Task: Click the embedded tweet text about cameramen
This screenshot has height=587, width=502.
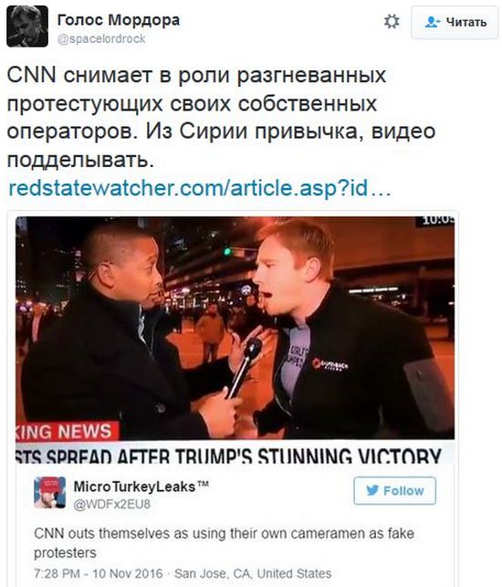Action: click(x=224, y=543)
